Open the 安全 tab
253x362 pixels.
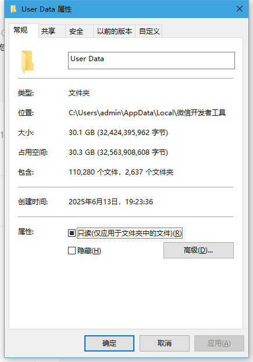tap(79, 31)
